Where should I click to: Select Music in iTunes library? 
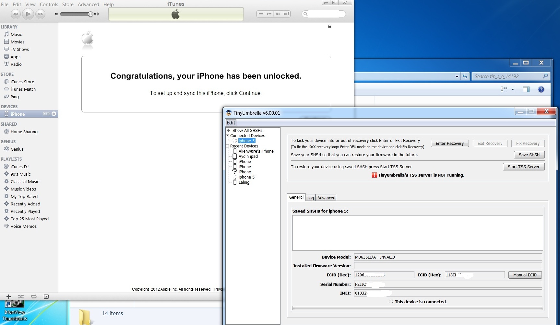[16, 34]
